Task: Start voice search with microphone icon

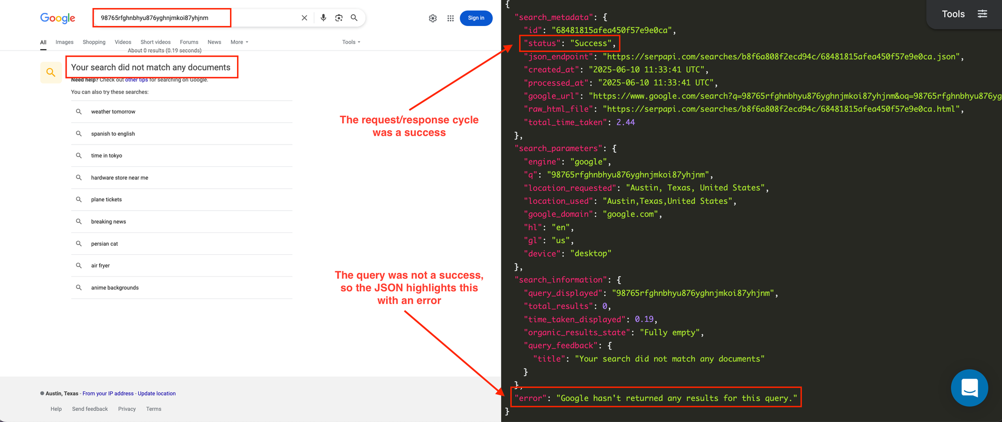Action: (323, 18)
